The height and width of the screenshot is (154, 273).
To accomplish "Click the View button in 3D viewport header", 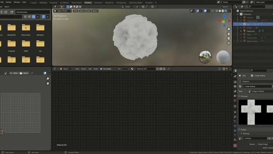I will pyautogui.click(x=76, y=11).
